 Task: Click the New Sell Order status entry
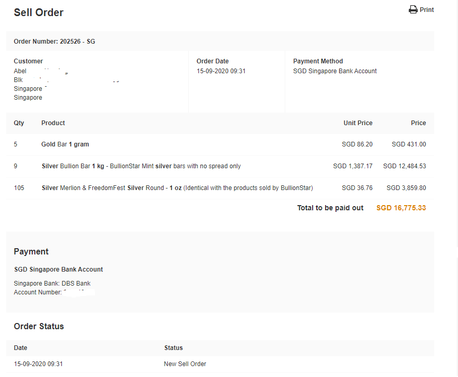tap(185, 364)
